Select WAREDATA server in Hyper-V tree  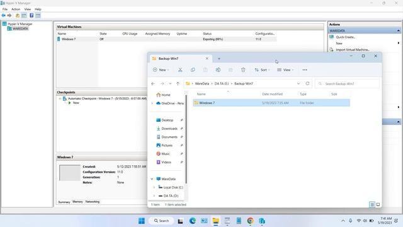point(20,28)
